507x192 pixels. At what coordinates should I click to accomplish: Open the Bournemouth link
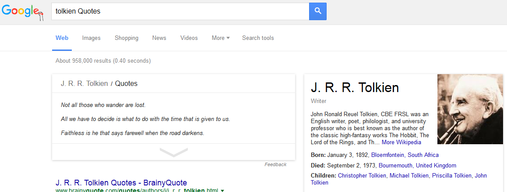click(395, 166)
